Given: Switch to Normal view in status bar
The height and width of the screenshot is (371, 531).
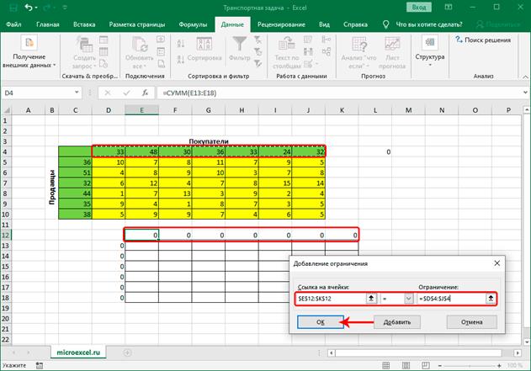Looking at the screenshot, I should (x=385, y=365).
